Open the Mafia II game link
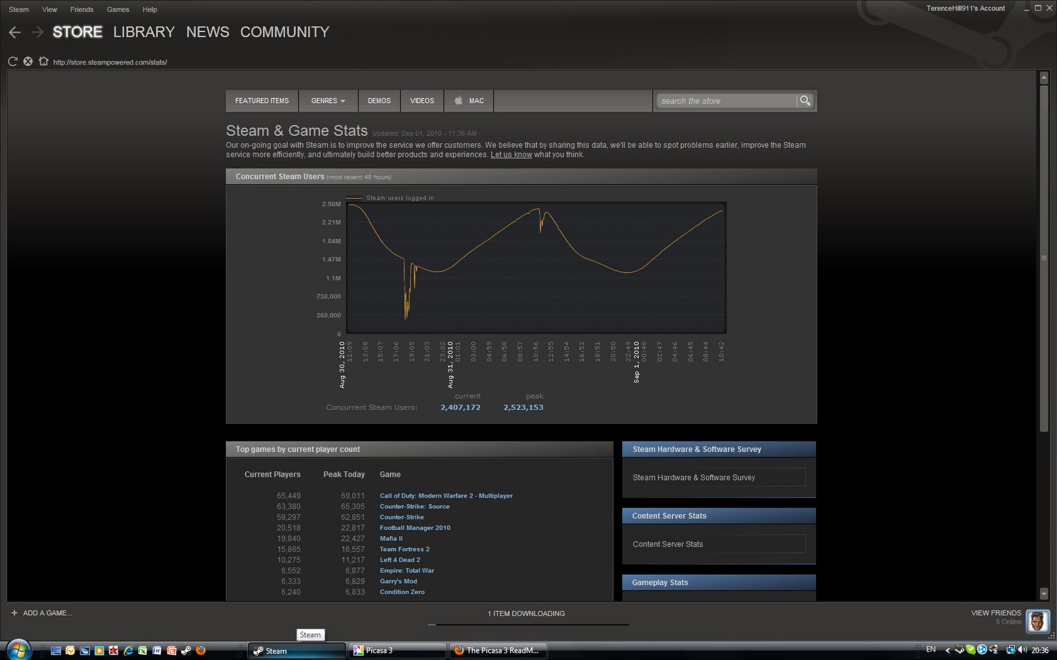 391,538
